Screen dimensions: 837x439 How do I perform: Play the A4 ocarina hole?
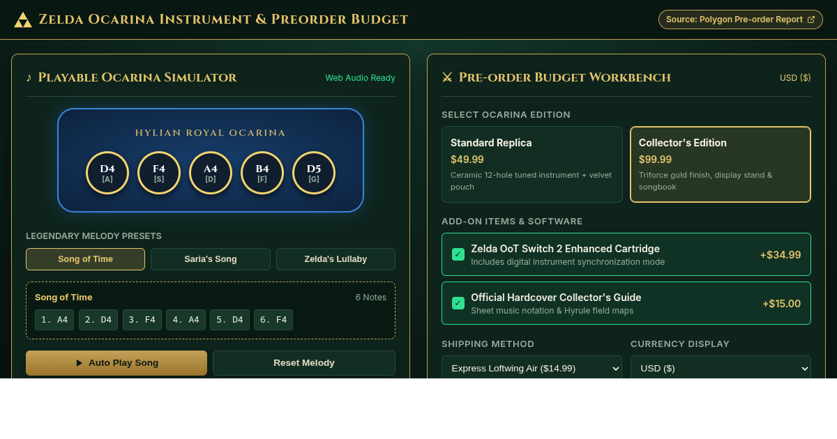[x=211, y=173]
